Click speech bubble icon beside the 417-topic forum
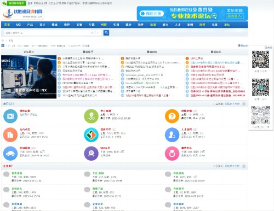Image resolution: width=274 pixels, height=211 pixels. 87,174
